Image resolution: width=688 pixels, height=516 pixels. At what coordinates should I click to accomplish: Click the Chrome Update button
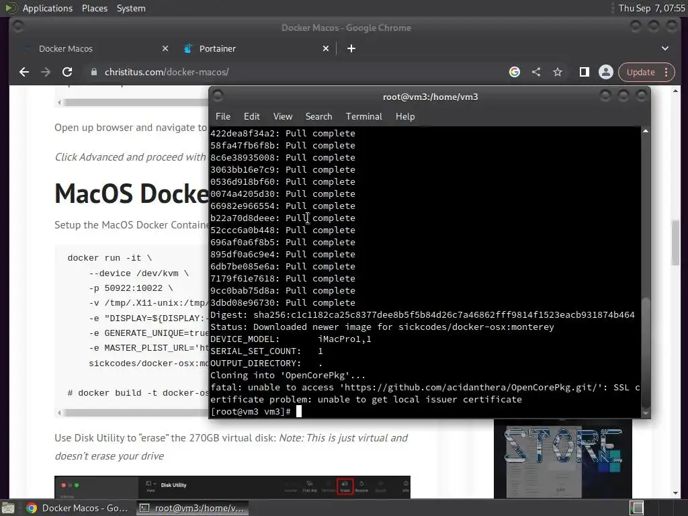(646, 72)
